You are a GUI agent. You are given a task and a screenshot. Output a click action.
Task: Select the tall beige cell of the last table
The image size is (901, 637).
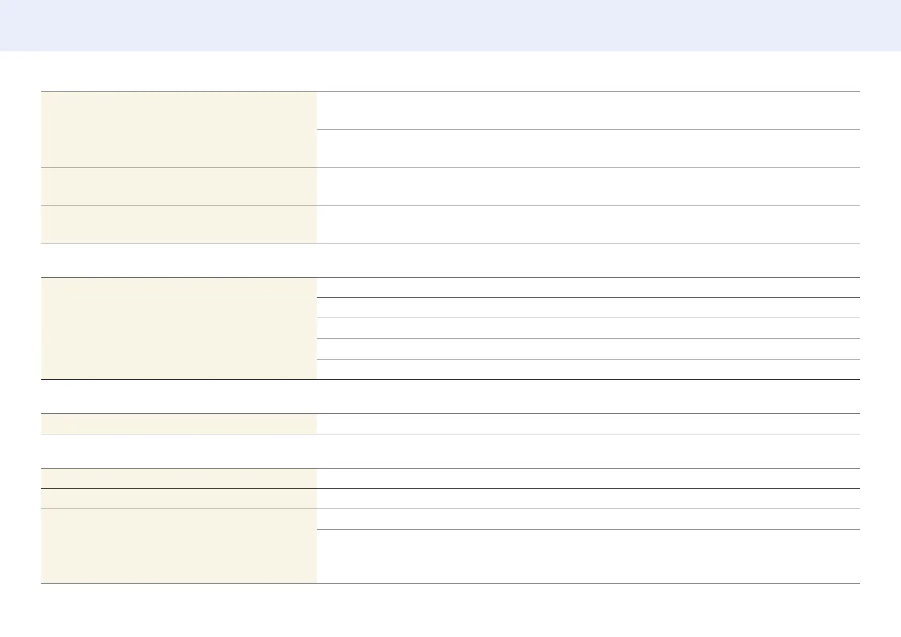179,546
